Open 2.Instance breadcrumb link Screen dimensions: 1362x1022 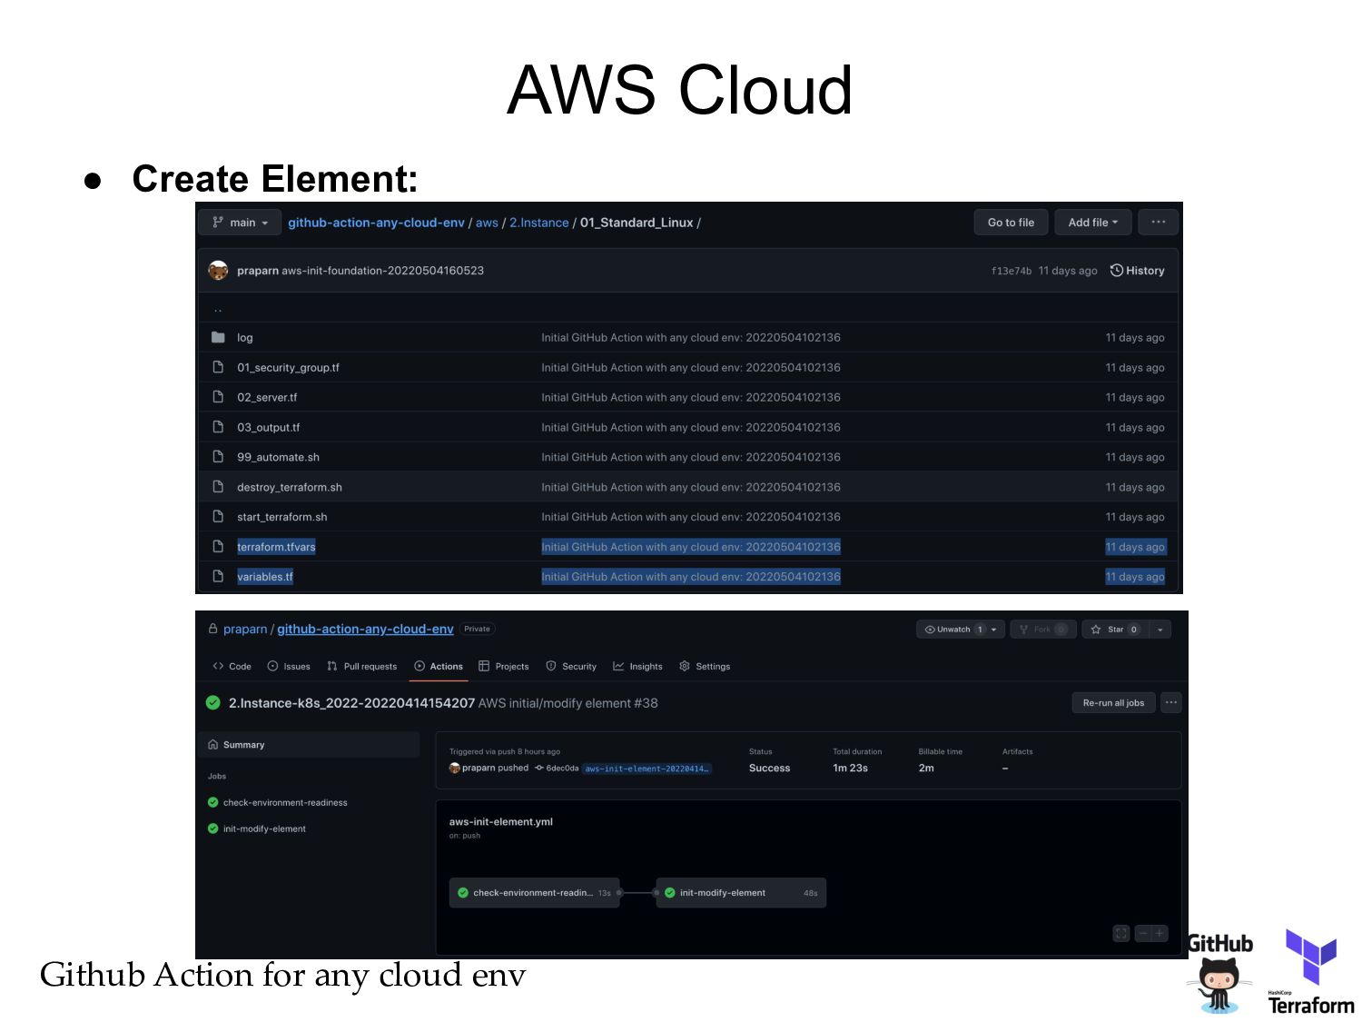pos(539,223)
